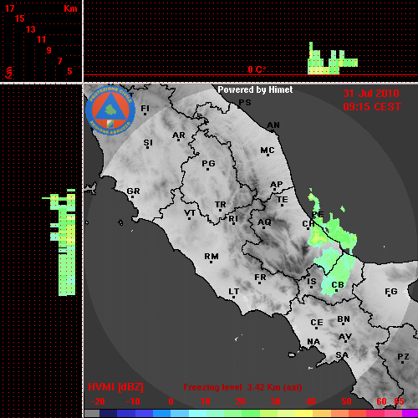Click the 40 dBZ scale value
This screenshot has width=418, height=418.
point(311,401)
